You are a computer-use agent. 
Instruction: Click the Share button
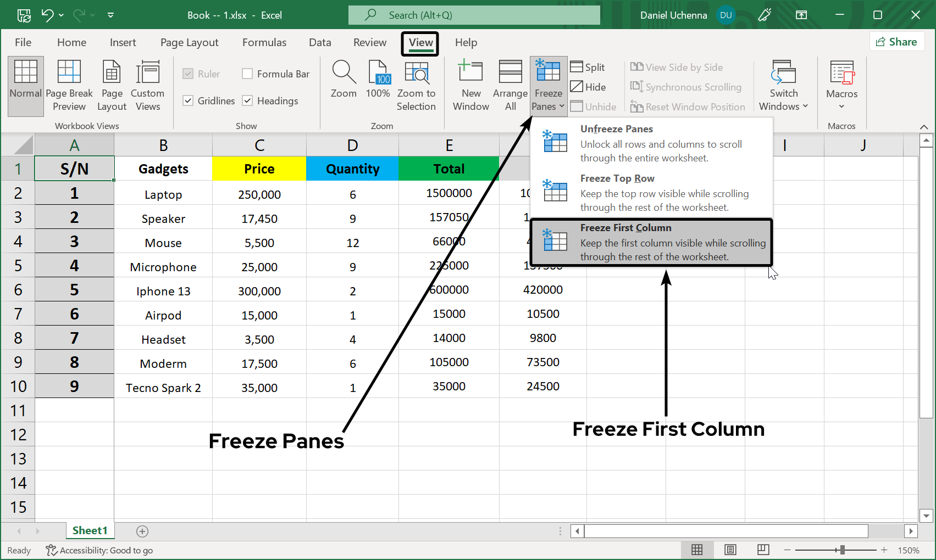(896, 41)
